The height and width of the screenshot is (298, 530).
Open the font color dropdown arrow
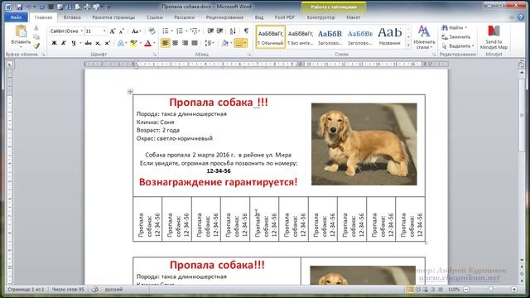[x=154, y=43]
